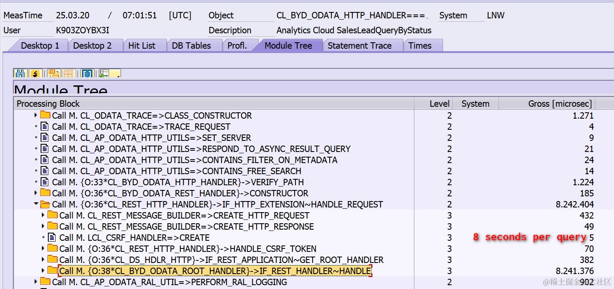Select the CONTAINS_FREE_SEARCH row text
Image resolution: width=614 pixels, height=289 pixels.
click(x=177, y=171)
